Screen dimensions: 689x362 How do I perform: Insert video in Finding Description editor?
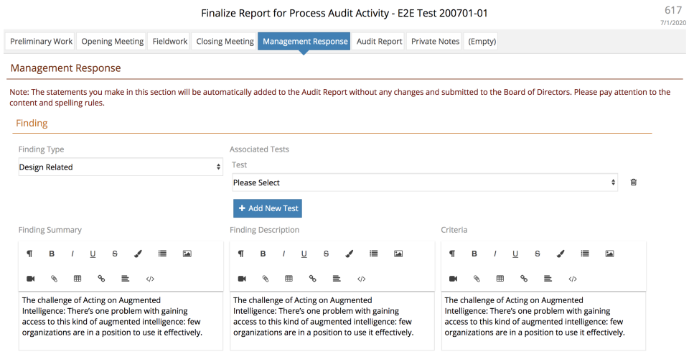242,279
